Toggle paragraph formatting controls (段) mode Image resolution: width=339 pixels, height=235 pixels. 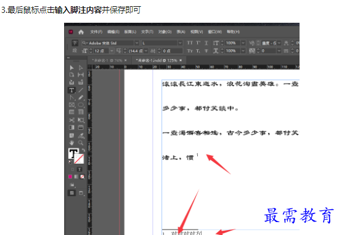[x=75, y=50]
